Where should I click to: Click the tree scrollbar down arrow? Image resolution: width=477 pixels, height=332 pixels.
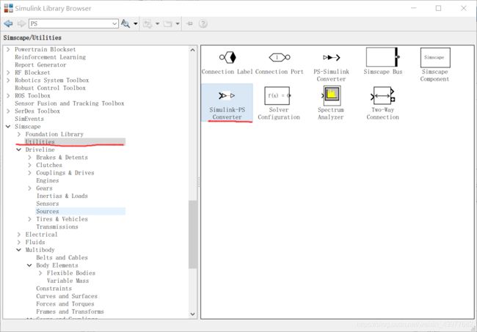point(192,314)
